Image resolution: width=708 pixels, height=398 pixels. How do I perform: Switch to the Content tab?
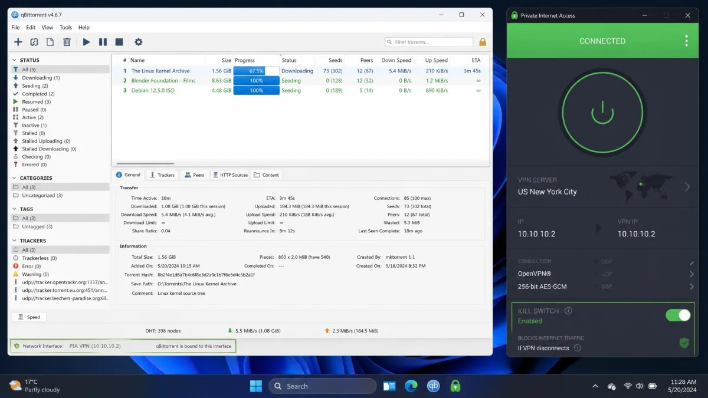pos(266,175)
